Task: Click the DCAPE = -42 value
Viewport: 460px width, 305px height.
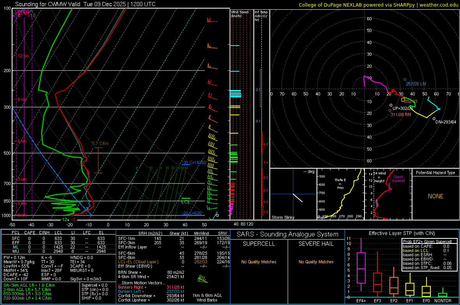Action: 16,275
